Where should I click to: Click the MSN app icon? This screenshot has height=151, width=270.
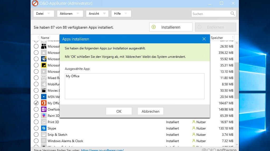pyautogui.click(x=44, y=97)
